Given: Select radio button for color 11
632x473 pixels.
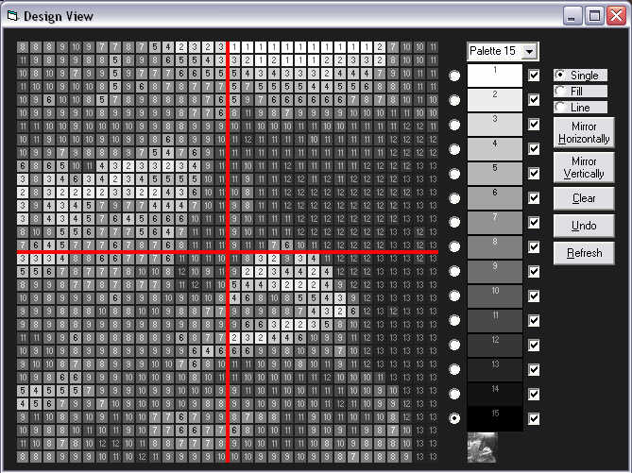Looking at the screenshot, I should (x=454, y=320).
